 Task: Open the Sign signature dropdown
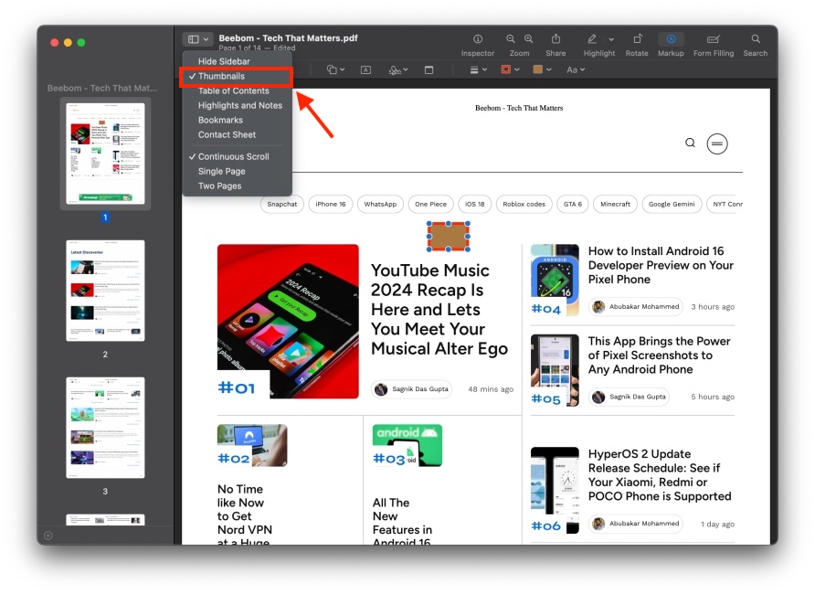pos(398,69)
